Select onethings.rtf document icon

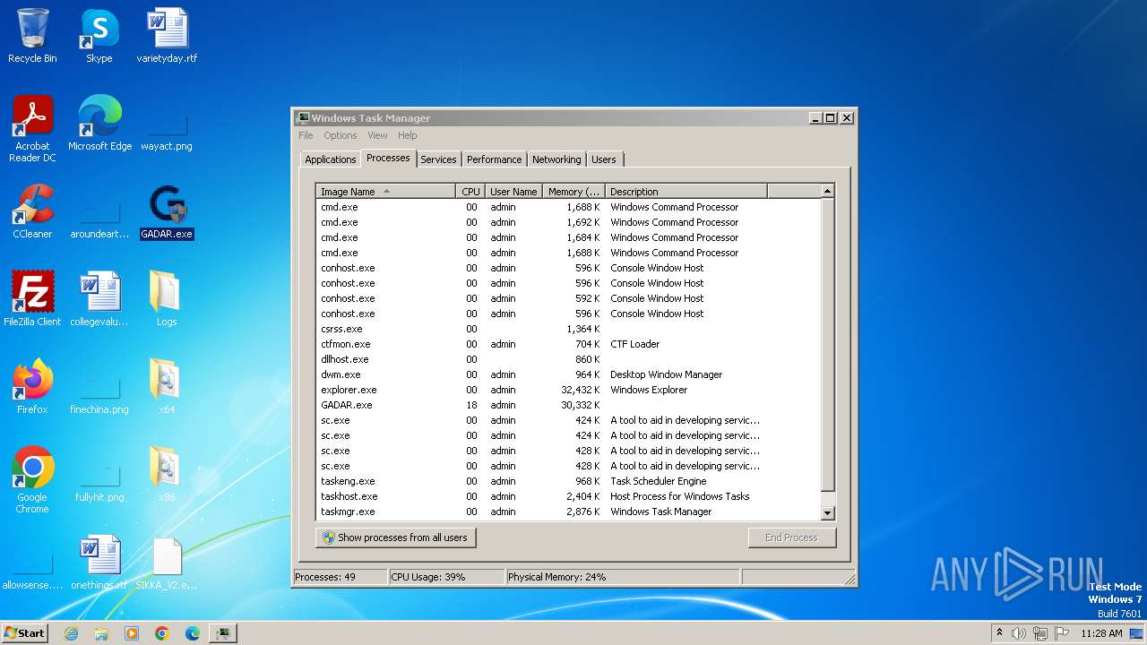tap(99, 563)
